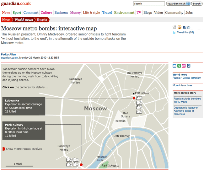Click the Search text field
This screenshot has height=171, width=204.
(x=149, y=4)
